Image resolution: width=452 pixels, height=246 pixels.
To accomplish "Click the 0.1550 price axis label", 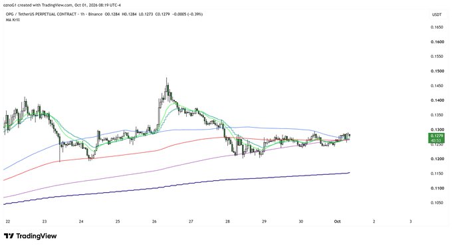I will tap(437, 57).
